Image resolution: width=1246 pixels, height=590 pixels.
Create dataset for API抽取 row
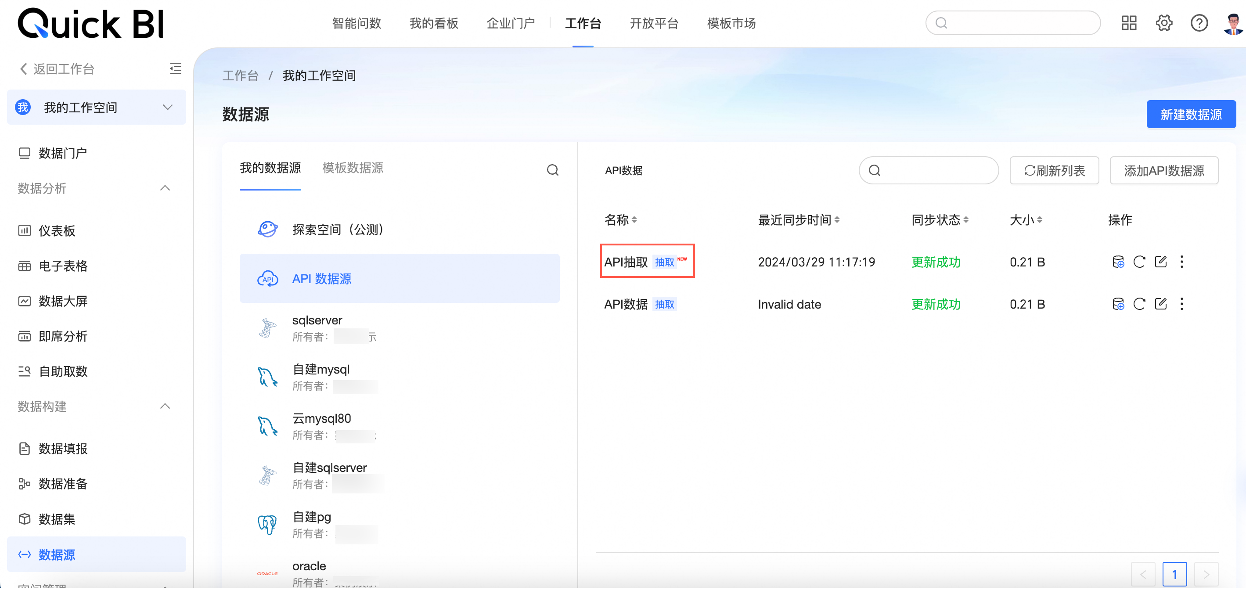(x=1118, y=262)
